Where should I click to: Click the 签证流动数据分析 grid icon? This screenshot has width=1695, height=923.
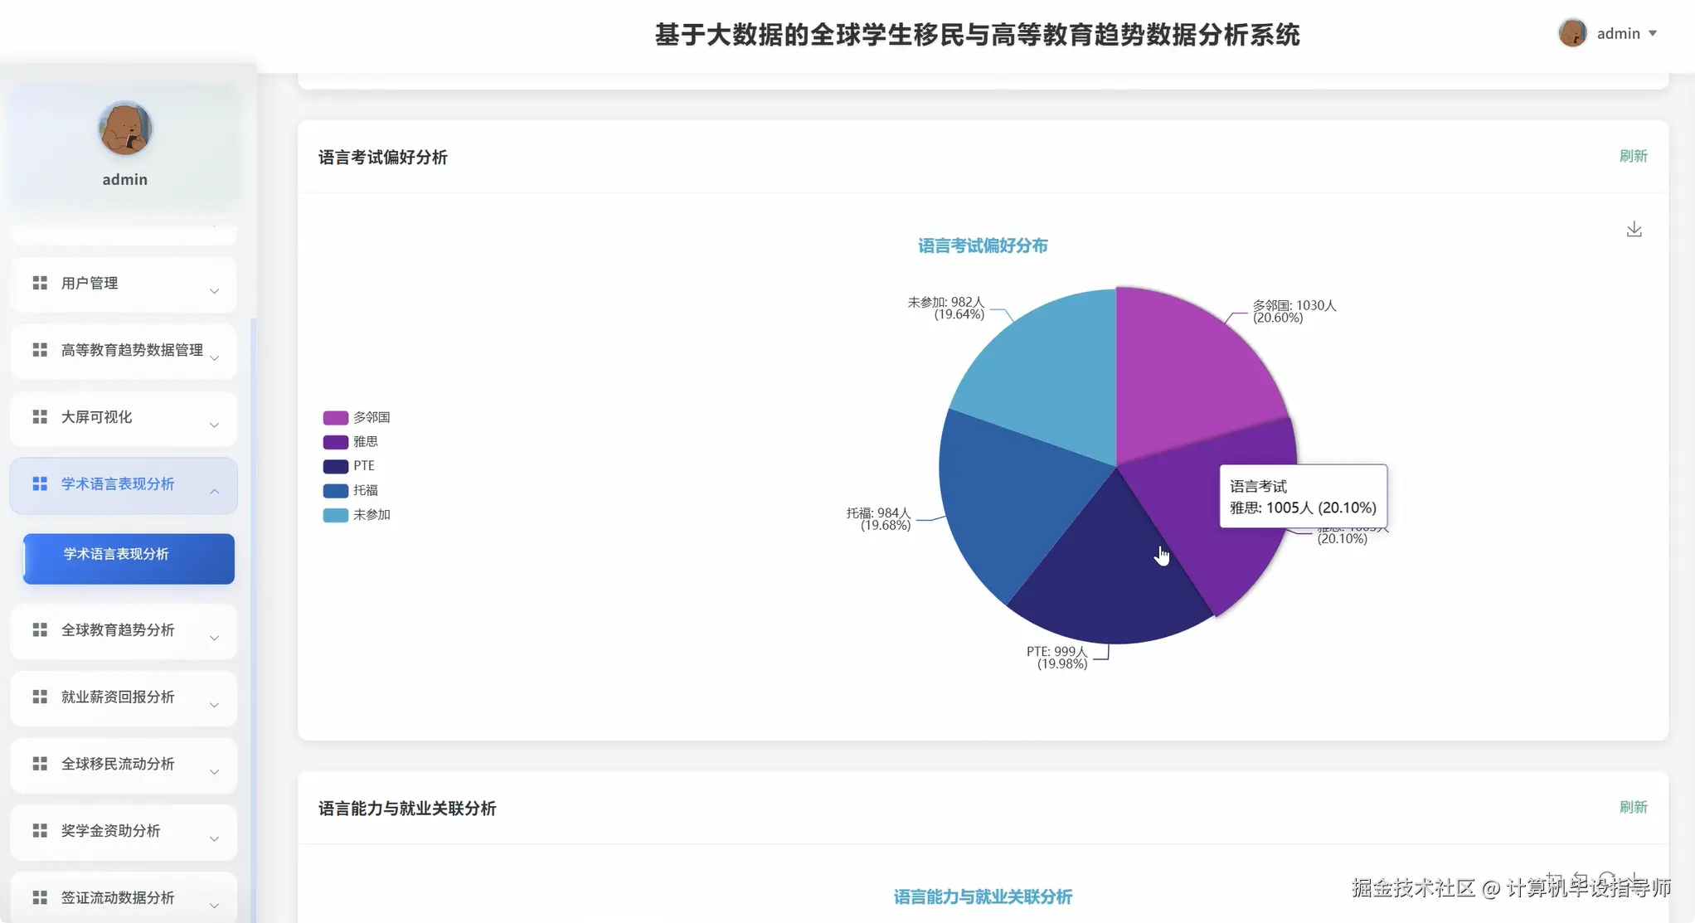point(39,896)
